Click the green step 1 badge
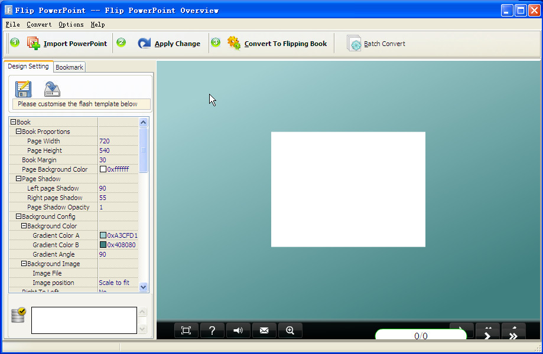Screen dimensions: 543x354 [15, 42]
